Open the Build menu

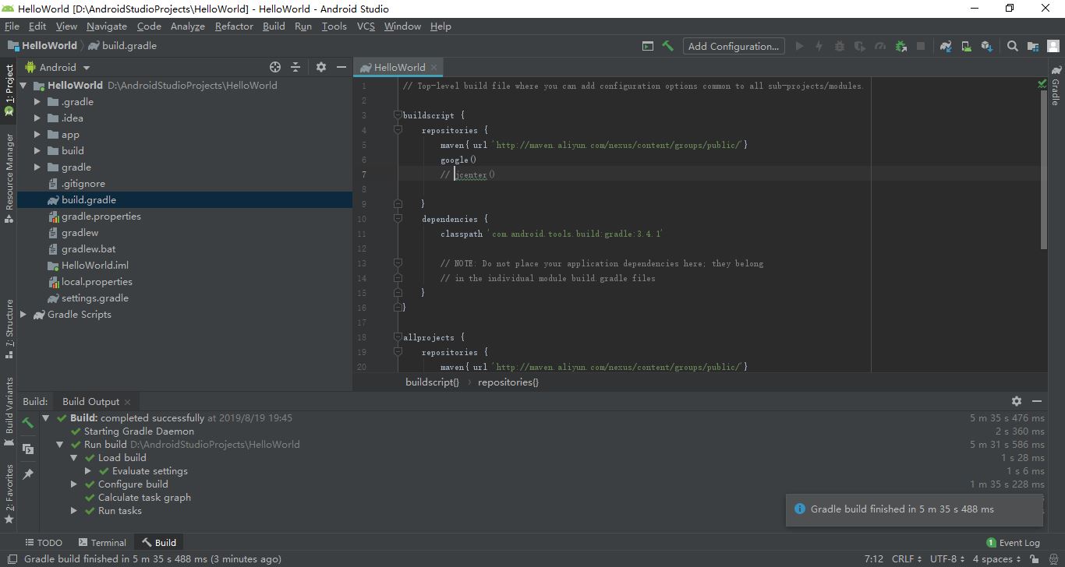point(273,26)
